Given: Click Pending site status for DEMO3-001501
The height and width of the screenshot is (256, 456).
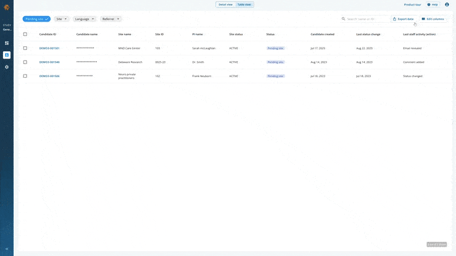Looking at the screenshot, I should click(275, 48).
